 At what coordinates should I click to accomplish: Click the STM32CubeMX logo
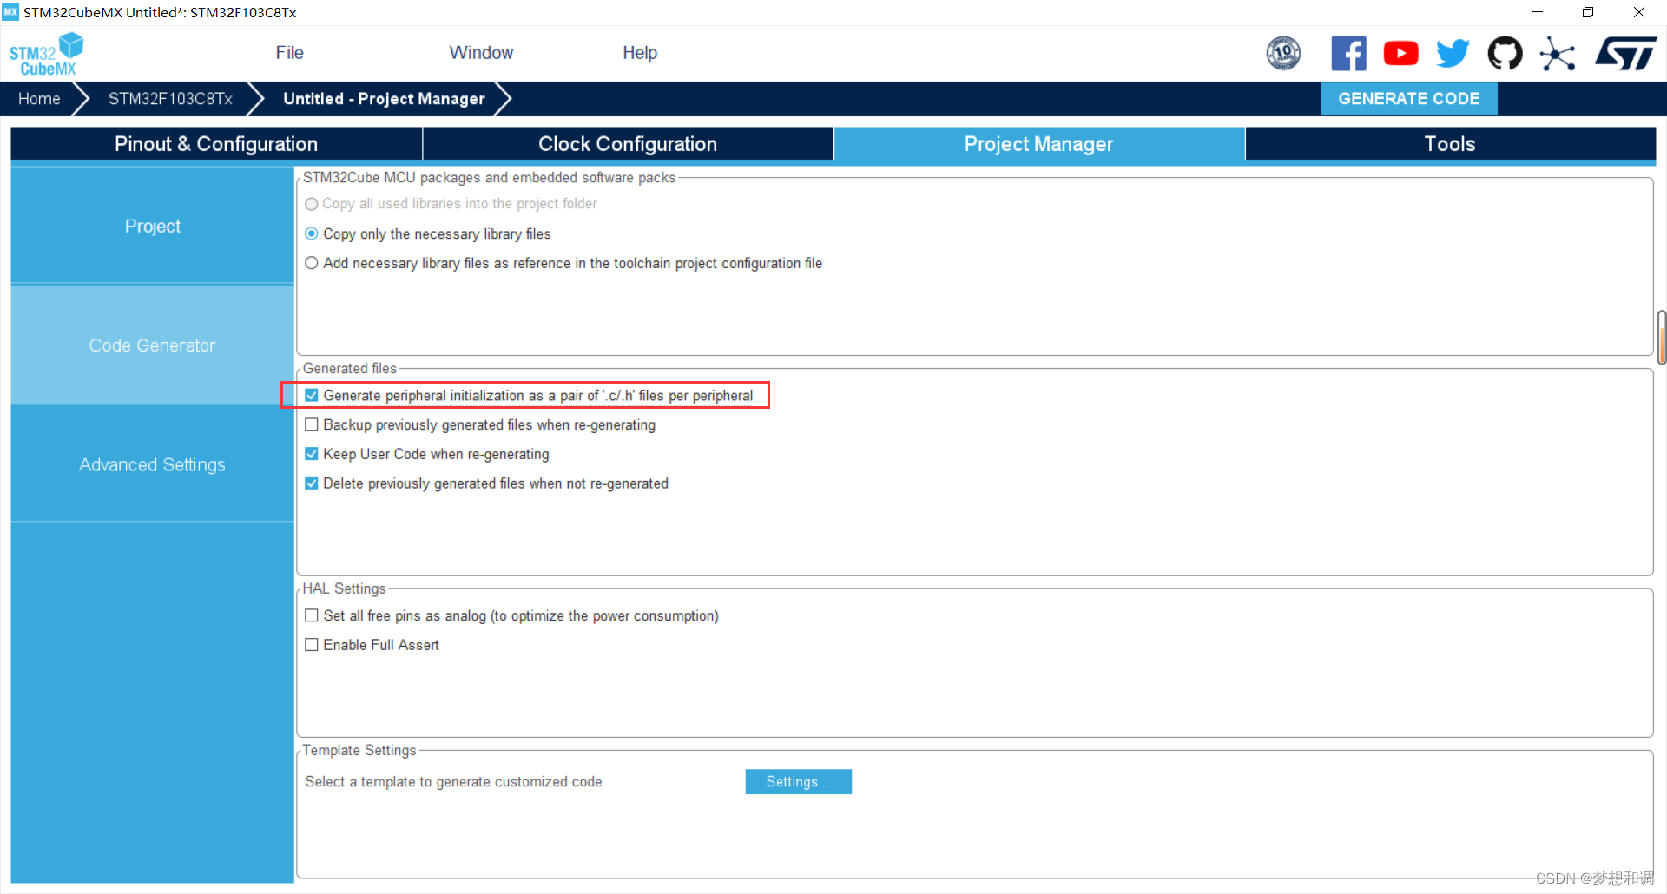click(46, 54)
